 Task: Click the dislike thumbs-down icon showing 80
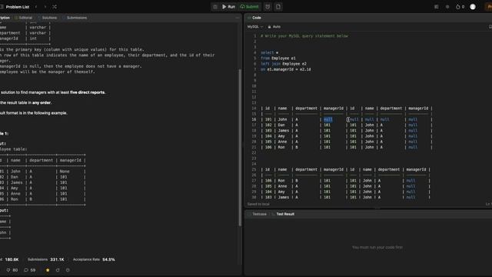pos(12,270)
